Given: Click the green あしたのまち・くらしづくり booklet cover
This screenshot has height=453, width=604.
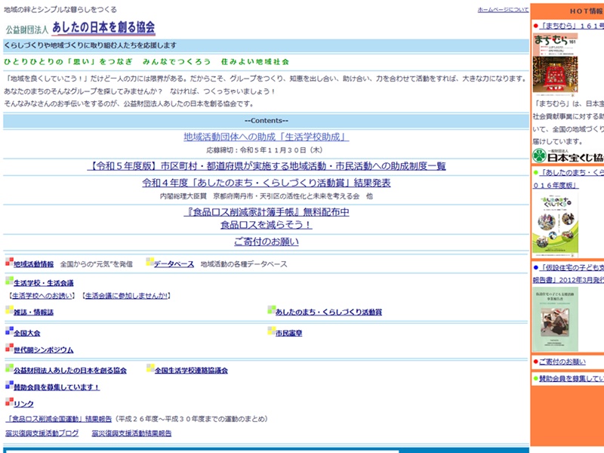Looking at the screenshot, I should 555,225.
